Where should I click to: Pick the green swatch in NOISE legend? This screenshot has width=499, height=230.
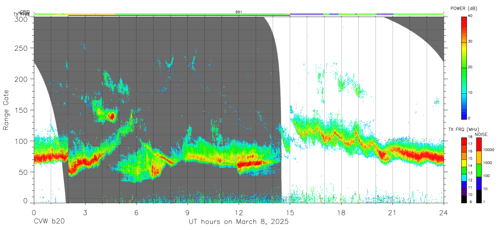tap(479, 170)
